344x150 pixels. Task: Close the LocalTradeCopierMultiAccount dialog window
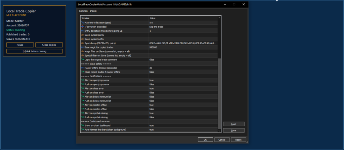click(x=244, y=4)
